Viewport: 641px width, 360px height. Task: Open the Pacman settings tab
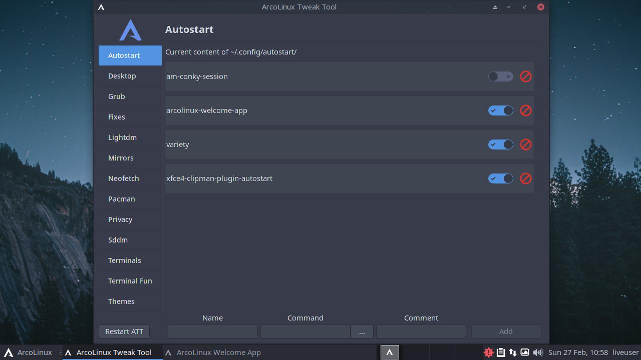click(130, 199)
